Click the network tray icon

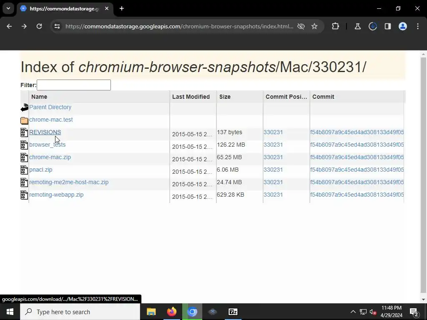pos(363,312)
